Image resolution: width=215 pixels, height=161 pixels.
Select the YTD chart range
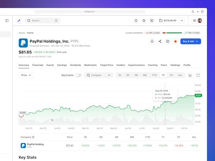point(154,75)
